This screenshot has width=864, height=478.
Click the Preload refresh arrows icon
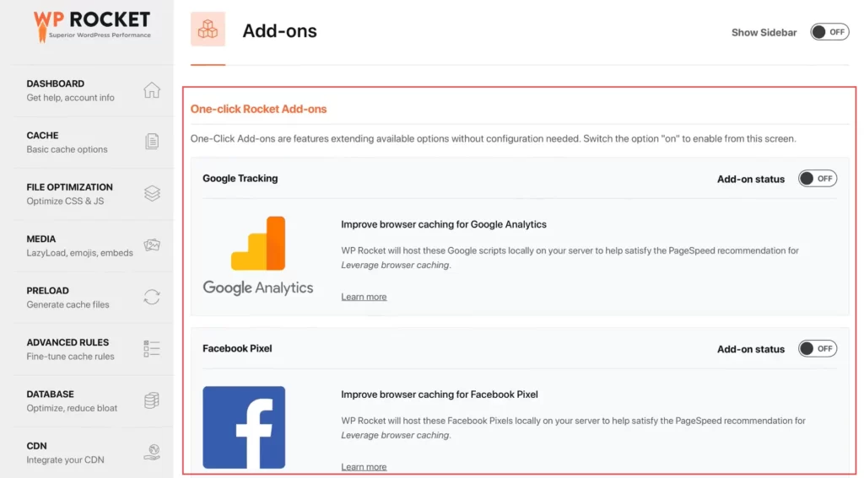[x=152, y=297]
